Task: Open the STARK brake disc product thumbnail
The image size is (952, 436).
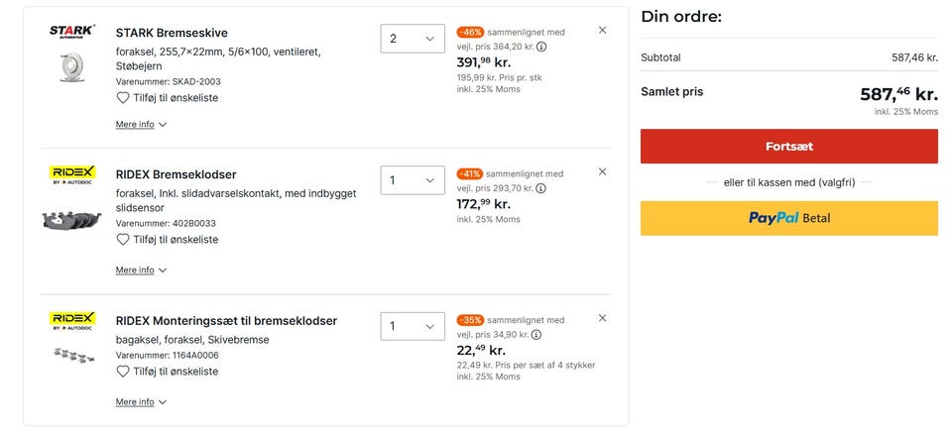Action: click(71, 66)
